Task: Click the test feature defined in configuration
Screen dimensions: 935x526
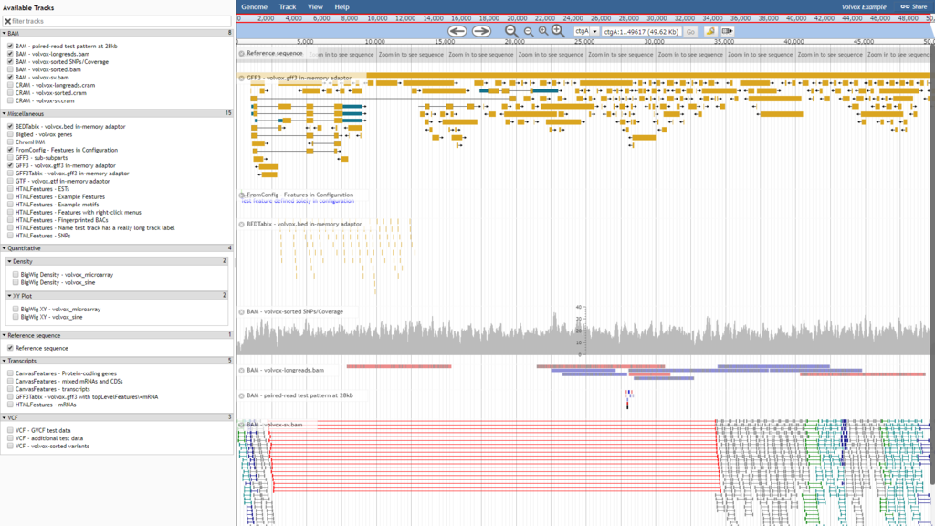Action: coord(299,201)
